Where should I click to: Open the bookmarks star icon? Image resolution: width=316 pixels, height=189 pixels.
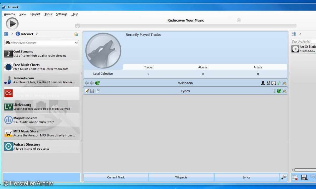coord(76,34)
